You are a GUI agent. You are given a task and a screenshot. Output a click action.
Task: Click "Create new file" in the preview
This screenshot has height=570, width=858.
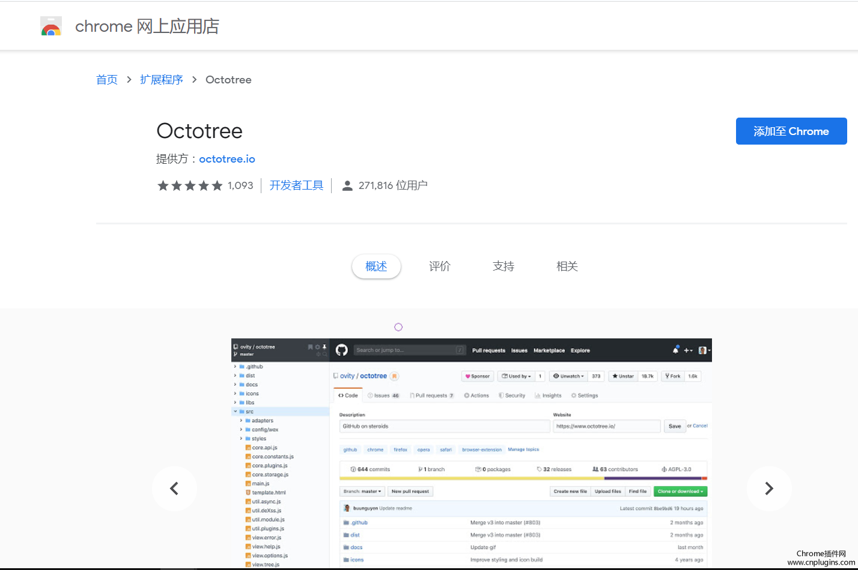tap(570, 491)
